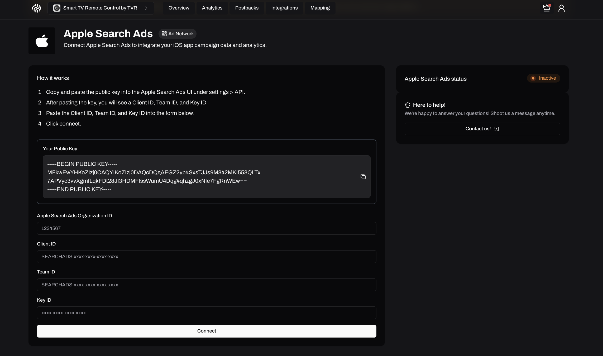The width and height of the screenshot is (603, 356).
Task: Click the 'How it works' heading
Action: [x=53, y=78]
